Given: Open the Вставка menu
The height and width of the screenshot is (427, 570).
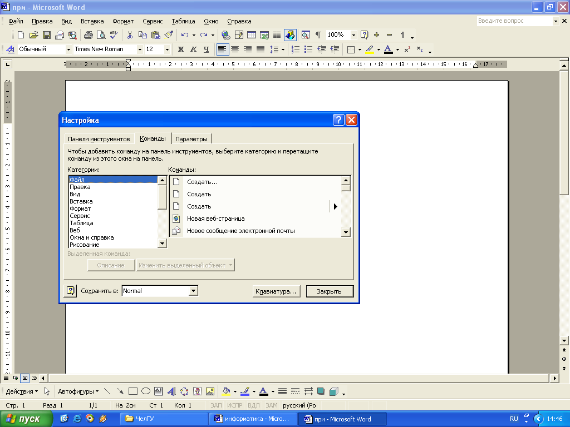Looking at the screenshot, I should coord(92,22).
